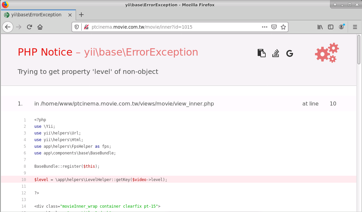Click the red gears icon

click(327, 53)
